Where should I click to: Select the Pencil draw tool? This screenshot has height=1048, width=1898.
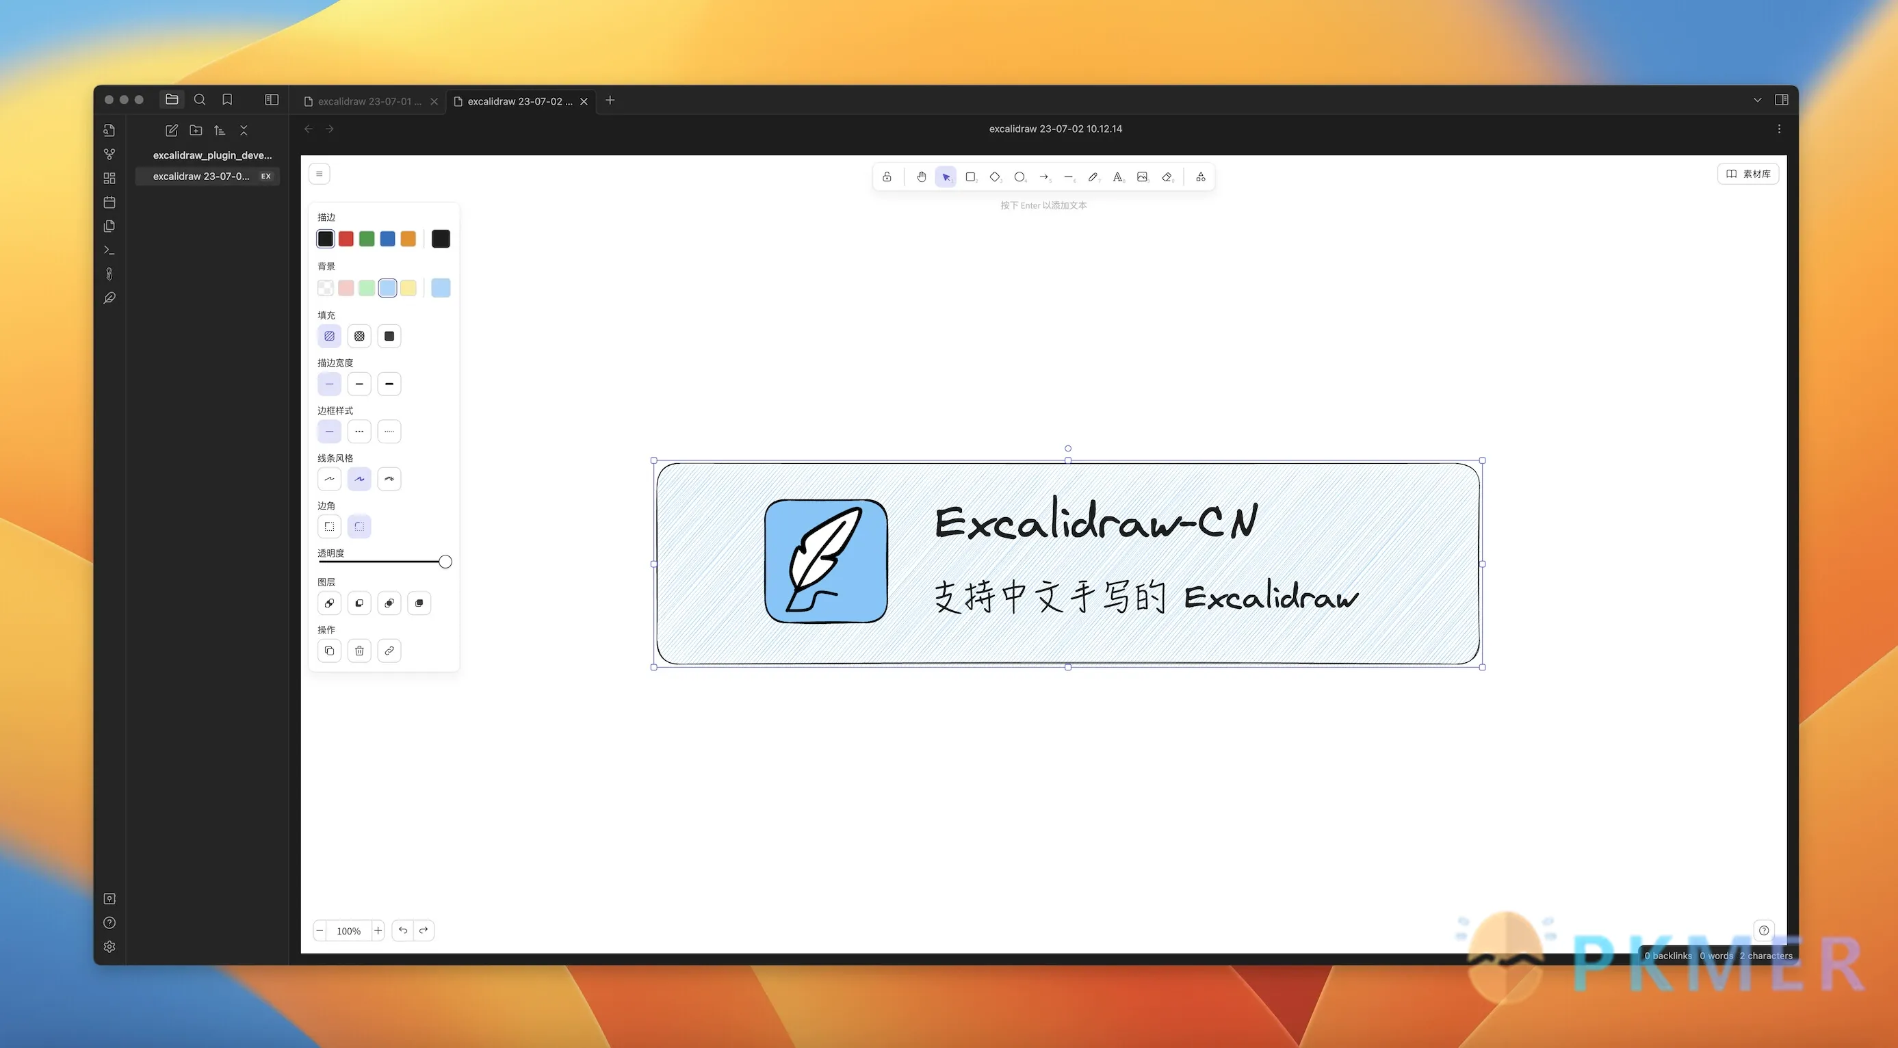click(1093, 176)
